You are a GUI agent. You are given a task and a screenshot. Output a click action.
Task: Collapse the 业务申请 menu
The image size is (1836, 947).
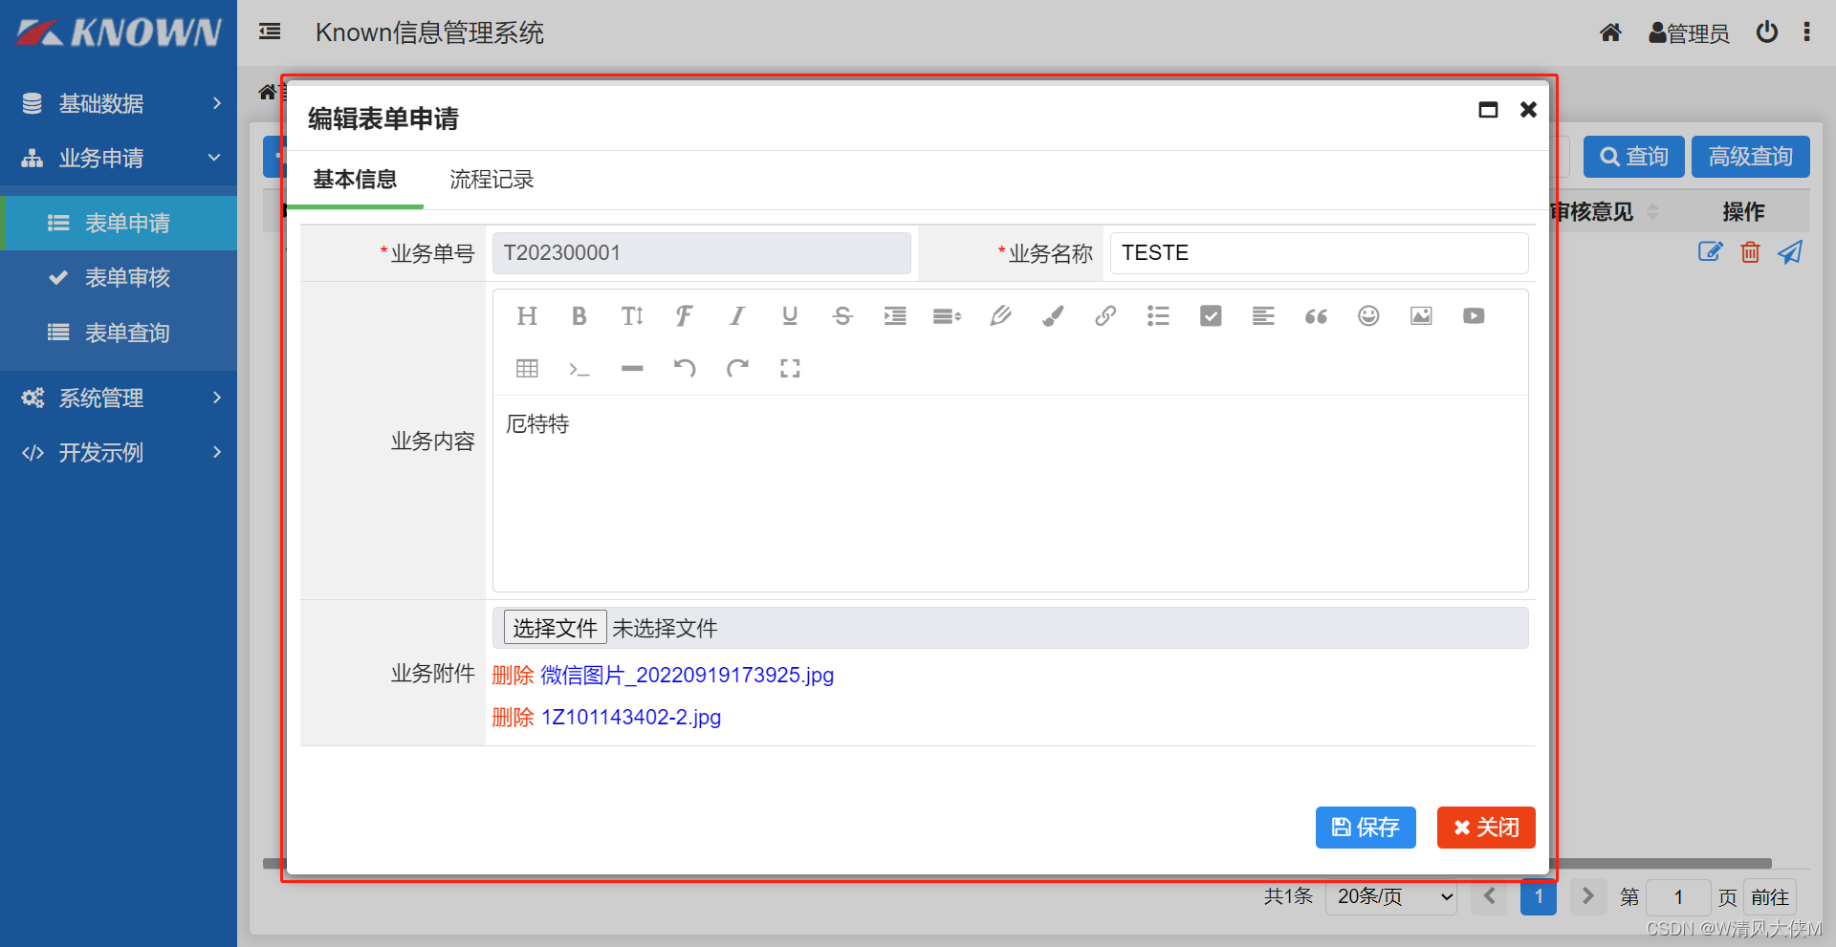pyautogui.click(x=119, y=158)
